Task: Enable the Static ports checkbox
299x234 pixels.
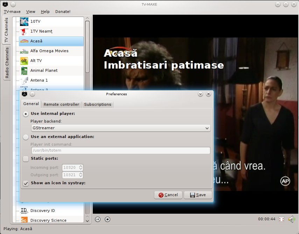Action: point(26,159)
